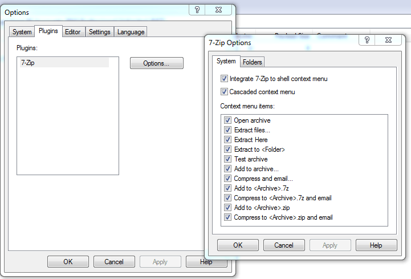Uncheck the Cascaded context menu option
The image size is (411, 279).
coord(224,92)
